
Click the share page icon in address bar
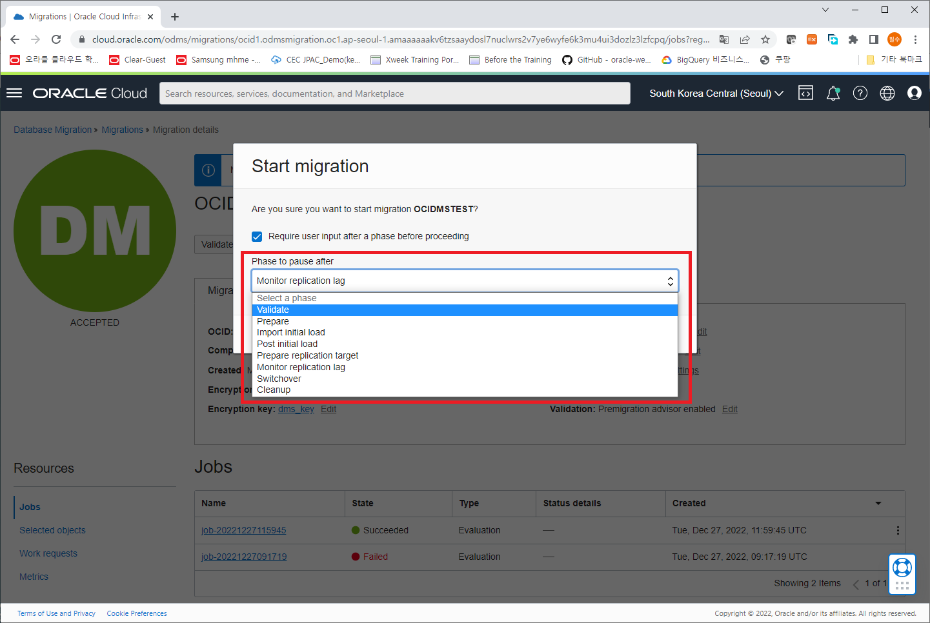point(745,39)
